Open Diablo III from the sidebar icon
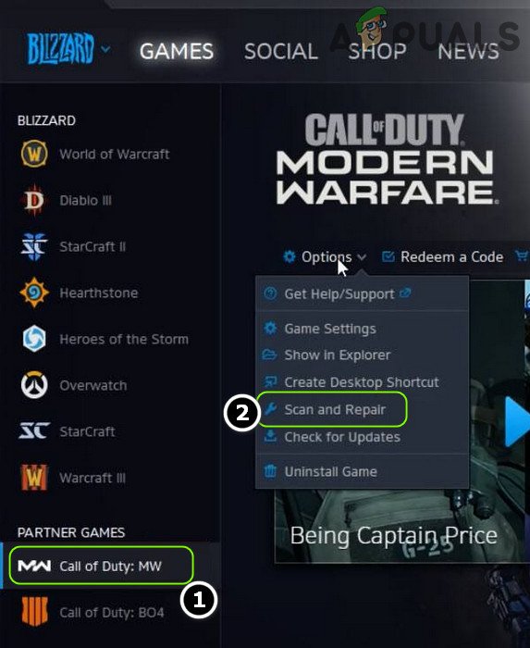Image resolution: width=530 pixels, height=648 pixels. 34,201
